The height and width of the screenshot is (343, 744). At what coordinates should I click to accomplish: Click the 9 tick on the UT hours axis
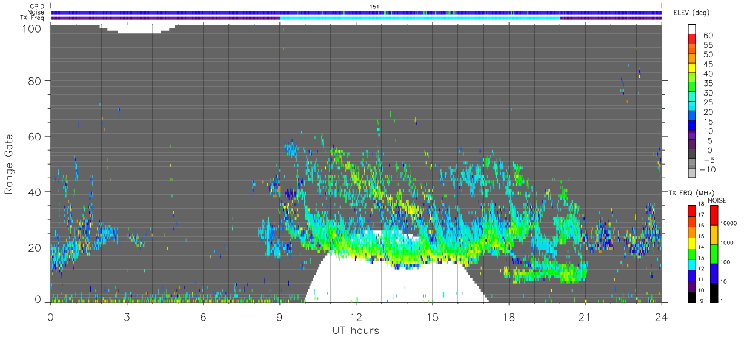point(279,316)
